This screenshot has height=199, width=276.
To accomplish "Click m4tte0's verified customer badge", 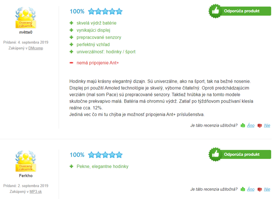I will pyautogui.click(x=26, y=18).
